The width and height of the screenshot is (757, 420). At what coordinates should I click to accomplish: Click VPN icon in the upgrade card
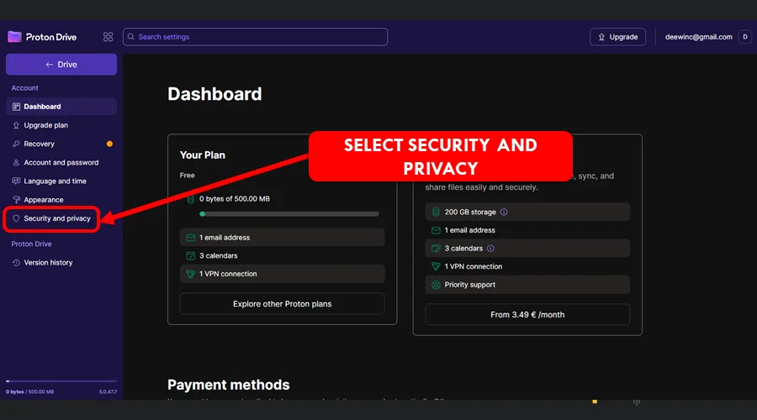[436, 266]
